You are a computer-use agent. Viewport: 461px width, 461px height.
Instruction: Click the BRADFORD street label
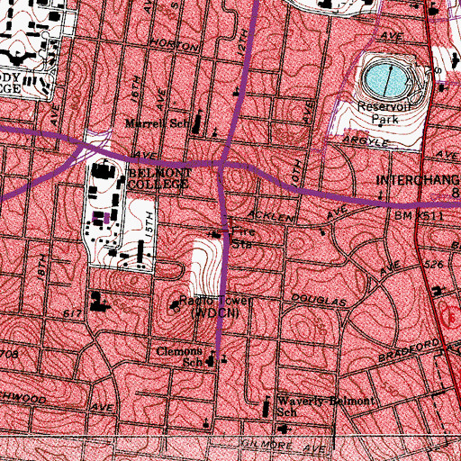tap(408, 350)
